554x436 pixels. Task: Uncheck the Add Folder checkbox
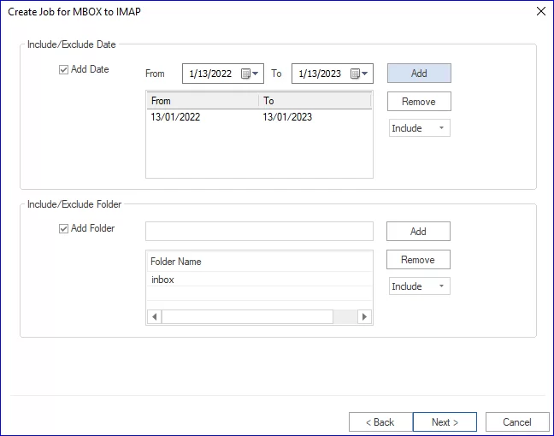(x=63, y=228)
